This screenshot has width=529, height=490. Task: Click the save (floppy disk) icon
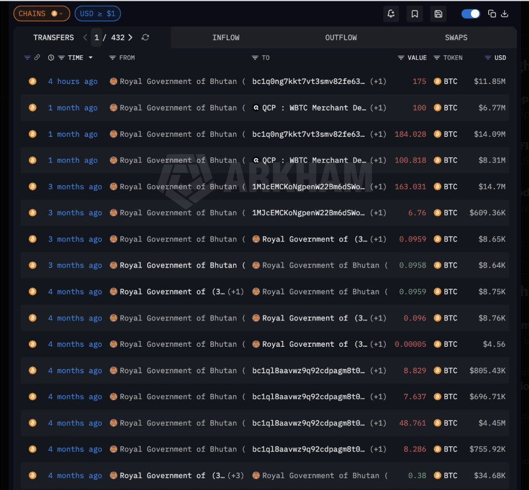(x=438, y=14)
